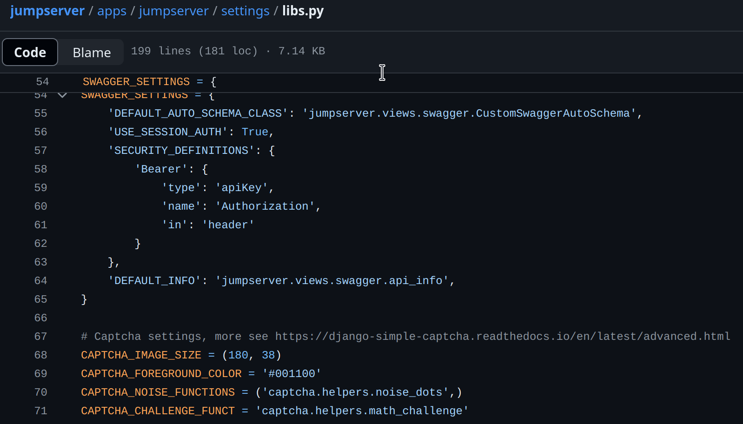Collapse the SWAGGER_SETTINGS block with the chevron
743x424 pixels.
(62, 95)
